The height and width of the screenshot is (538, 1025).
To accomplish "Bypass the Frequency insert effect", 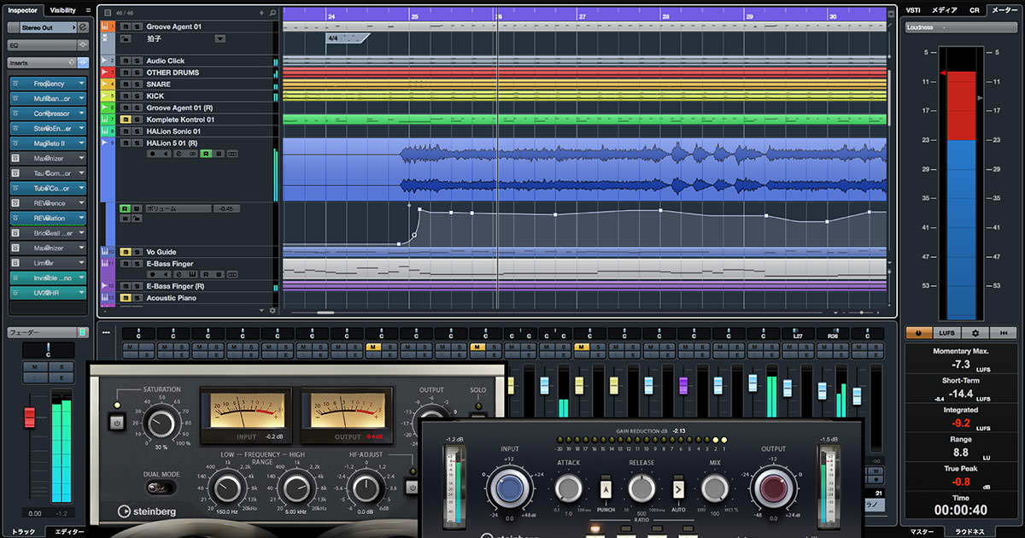I will point(16,84).
